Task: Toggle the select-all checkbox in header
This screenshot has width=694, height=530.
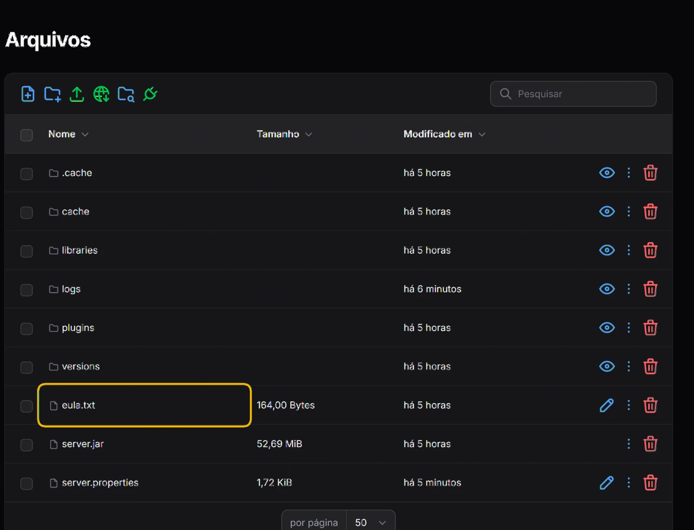Action: (26, 135)
